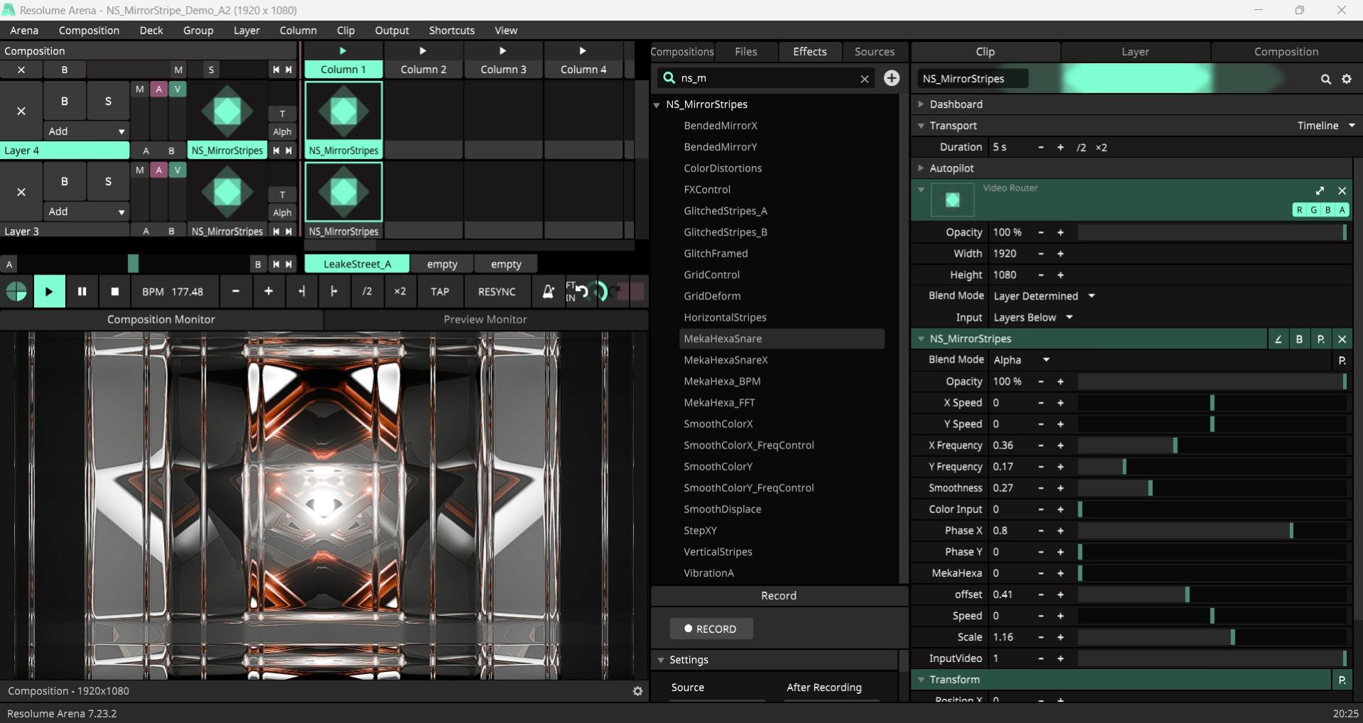Viewport: 1363px width, 723px height.
Task: Click the play button in transport bar
Action: point(49,292)
